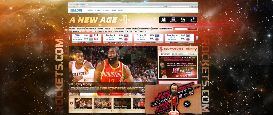Screen dimensions: 273x115
Task: Click the Denver Nuggets logo in scoreboard
Action: [91, 39]
